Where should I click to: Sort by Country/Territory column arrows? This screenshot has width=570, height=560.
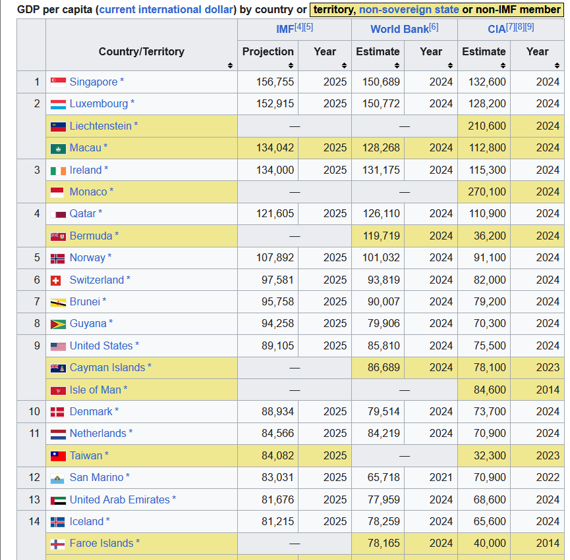pos(230,65)
